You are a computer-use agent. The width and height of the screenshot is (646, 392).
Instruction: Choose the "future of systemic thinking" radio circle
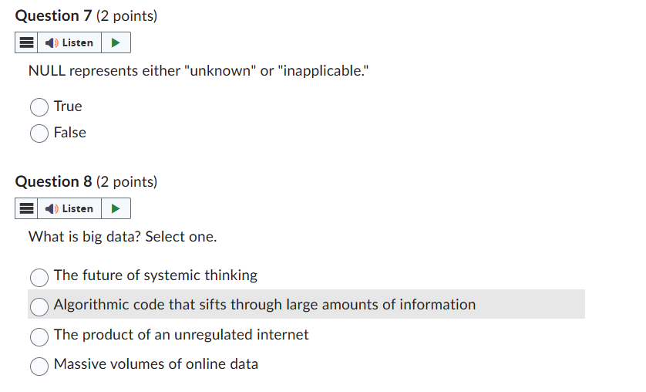[39, 276]
